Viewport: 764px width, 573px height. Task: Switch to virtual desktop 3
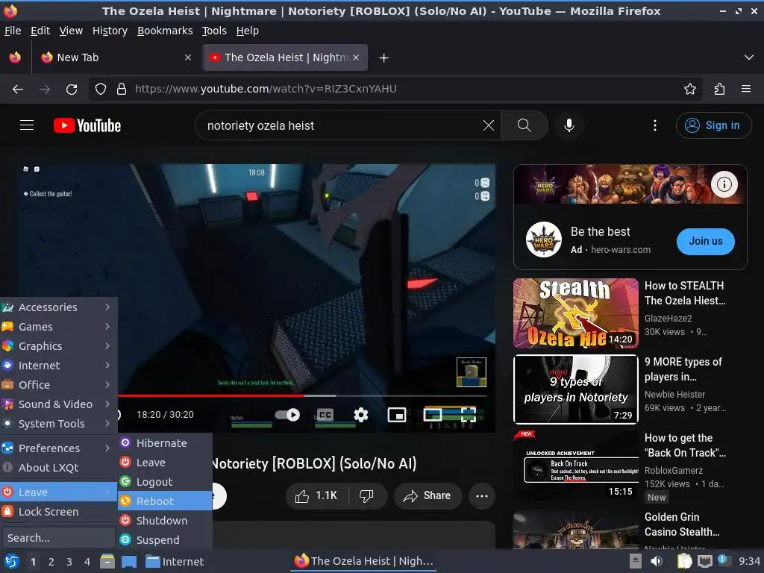point(69,562)
